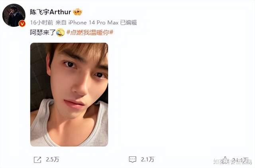The width and height of the screenshot is (255, 168).
Task: View edit history via 已编辑
Action: (x=128, y=23)
